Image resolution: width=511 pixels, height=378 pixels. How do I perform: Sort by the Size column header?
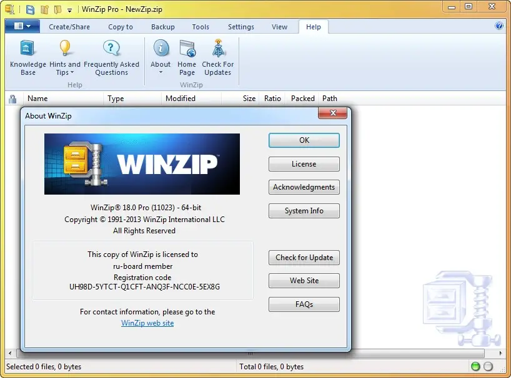(x=241, y=99)
